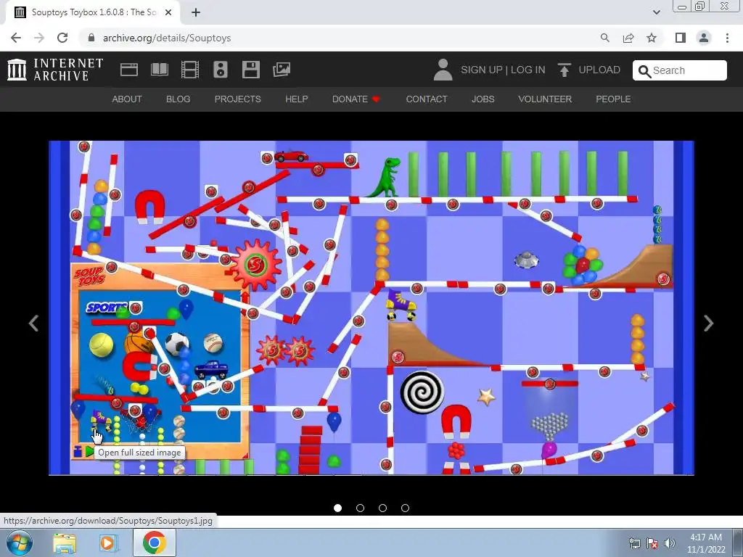Select the second carousel dot
743x557 pixels.
[360, 508]
